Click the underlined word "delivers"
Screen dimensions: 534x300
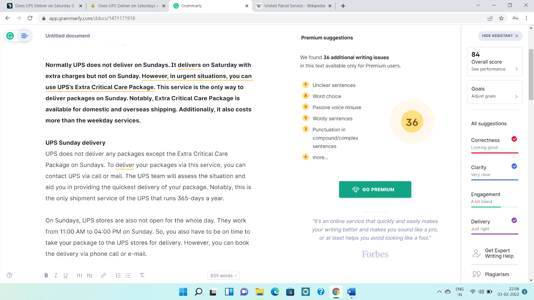(x=189, y=65)
